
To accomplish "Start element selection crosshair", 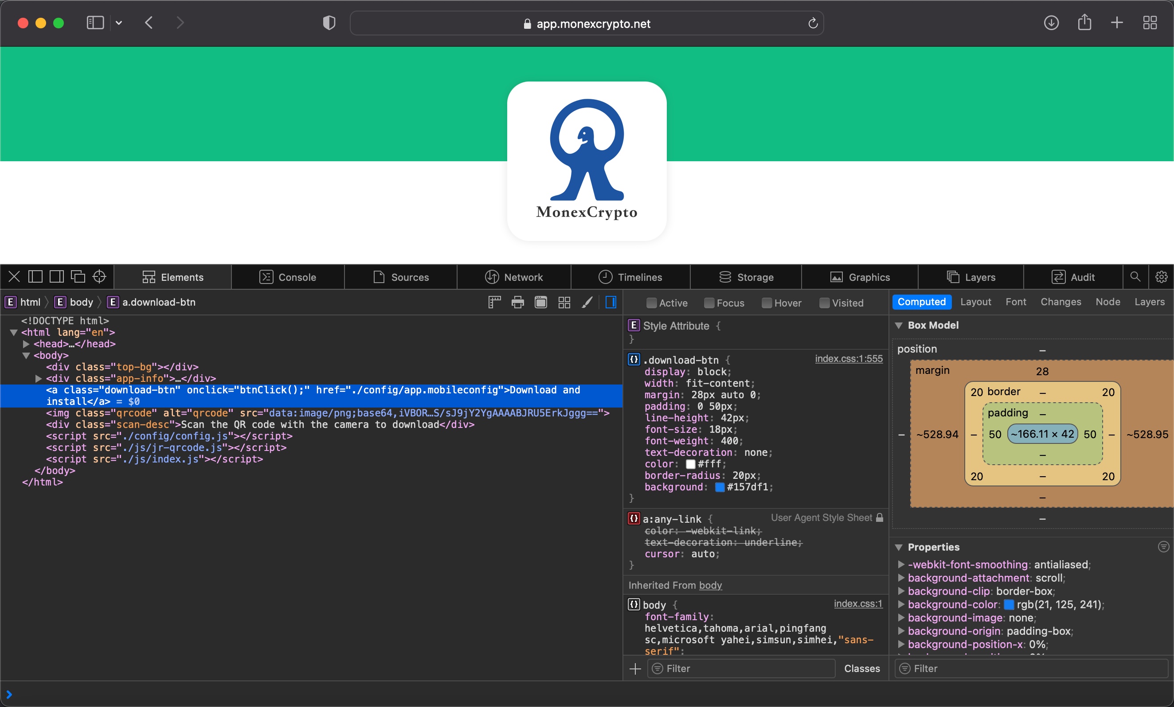I will pyautogui.click(x=99, y=276).
